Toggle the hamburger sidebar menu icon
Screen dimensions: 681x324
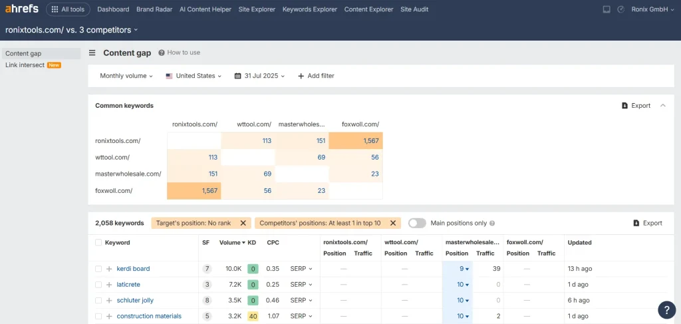[92, 53]
